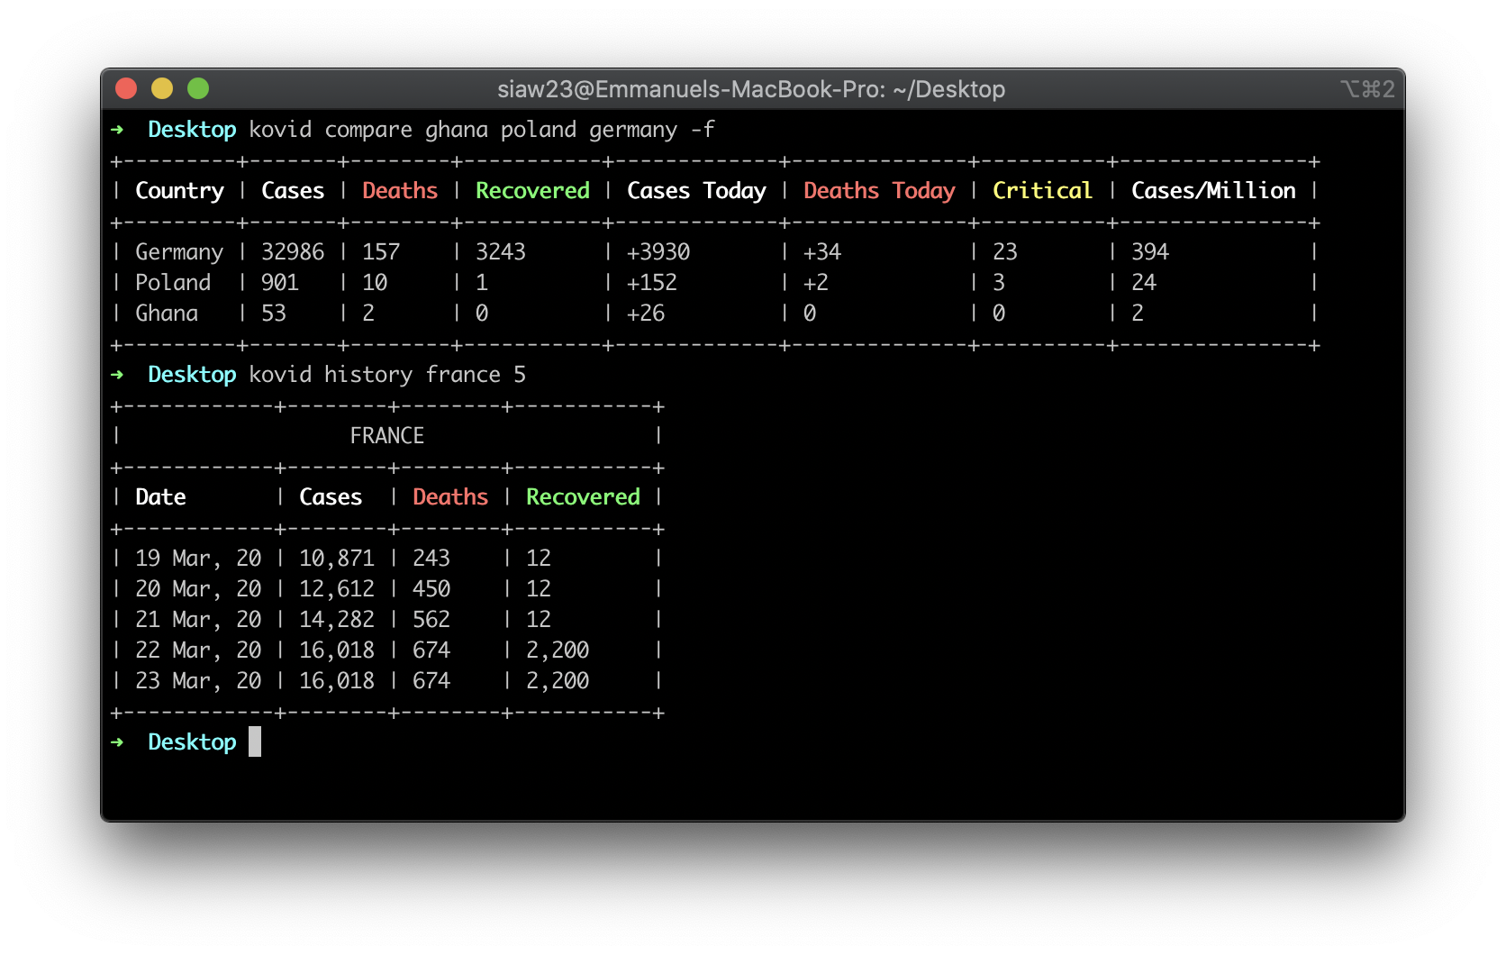Click the Ghana row country name

pyautogui.click(x=167, y=314)
